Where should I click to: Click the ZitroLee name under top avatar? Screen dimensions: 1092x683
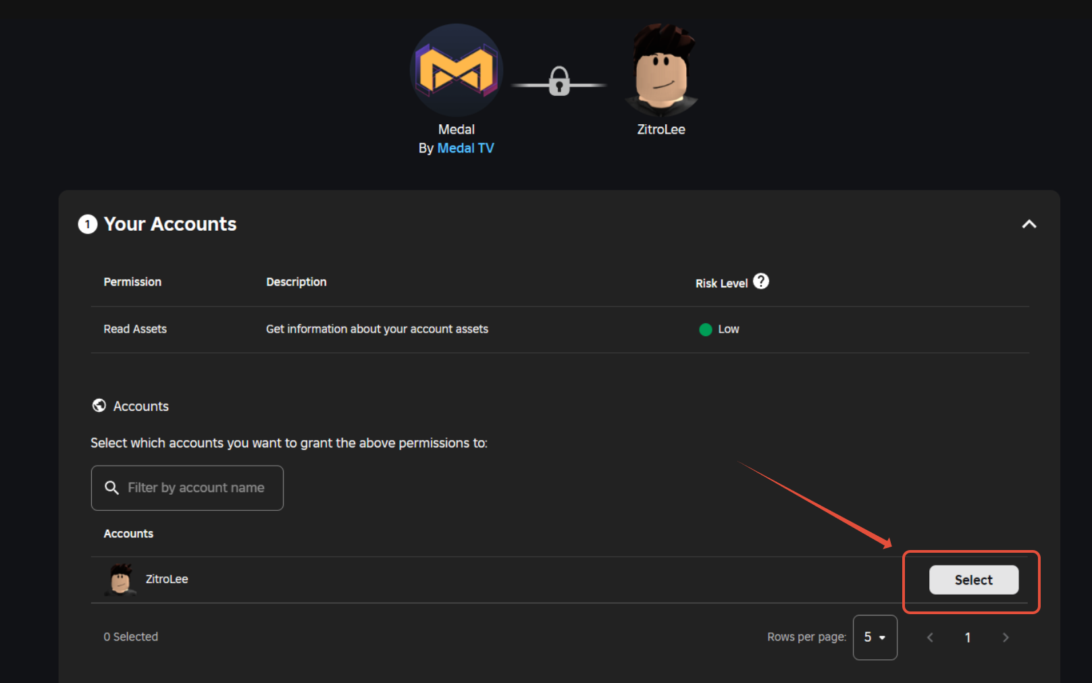tap(661, 129)
